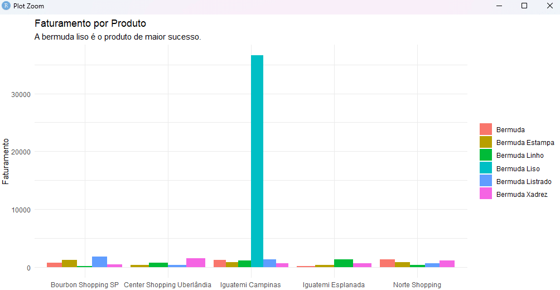Click the 10000 y-axis tick label
The width and height of the screenshot is (560, 290).
(x=21, y=210)
